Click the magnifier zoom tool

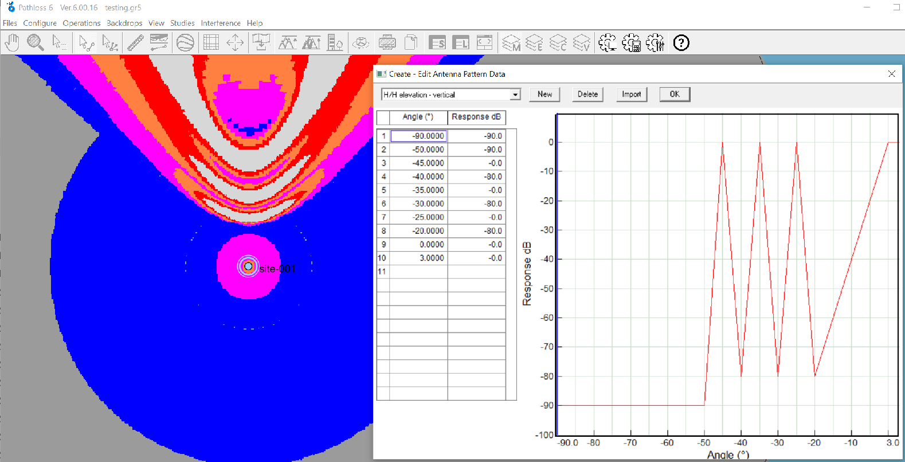tap(36, 43)
